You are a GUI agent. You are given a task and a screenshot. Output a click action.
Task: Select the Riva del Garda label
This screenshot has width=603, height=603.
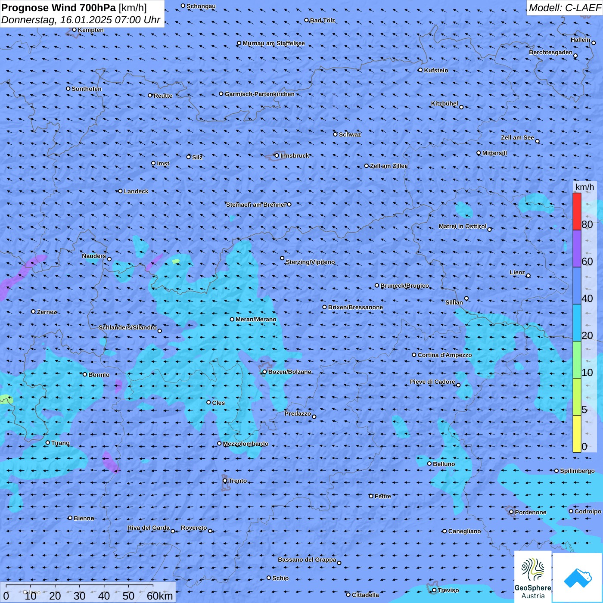pos(148,528)
